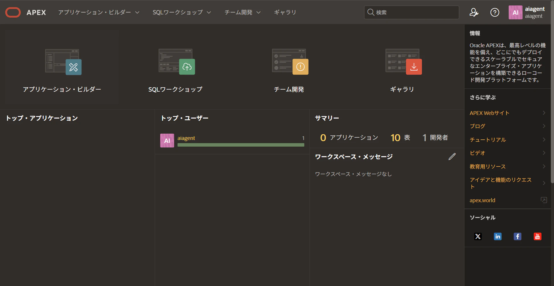Screen dimensions: 554x286
Task: Open the SQLワークショップ cloud tile icon
Action: click(177, 62)
